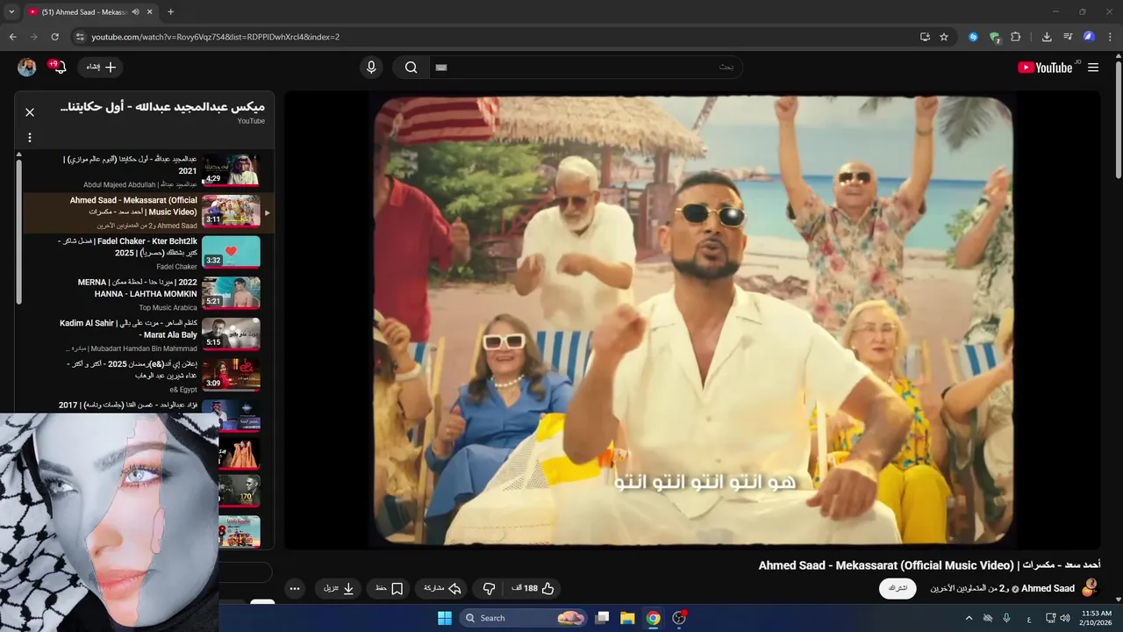Open the Ahmed Saad channel link
The height and width of the screenshot is (632, 1123).
(x=1048, y=588)
